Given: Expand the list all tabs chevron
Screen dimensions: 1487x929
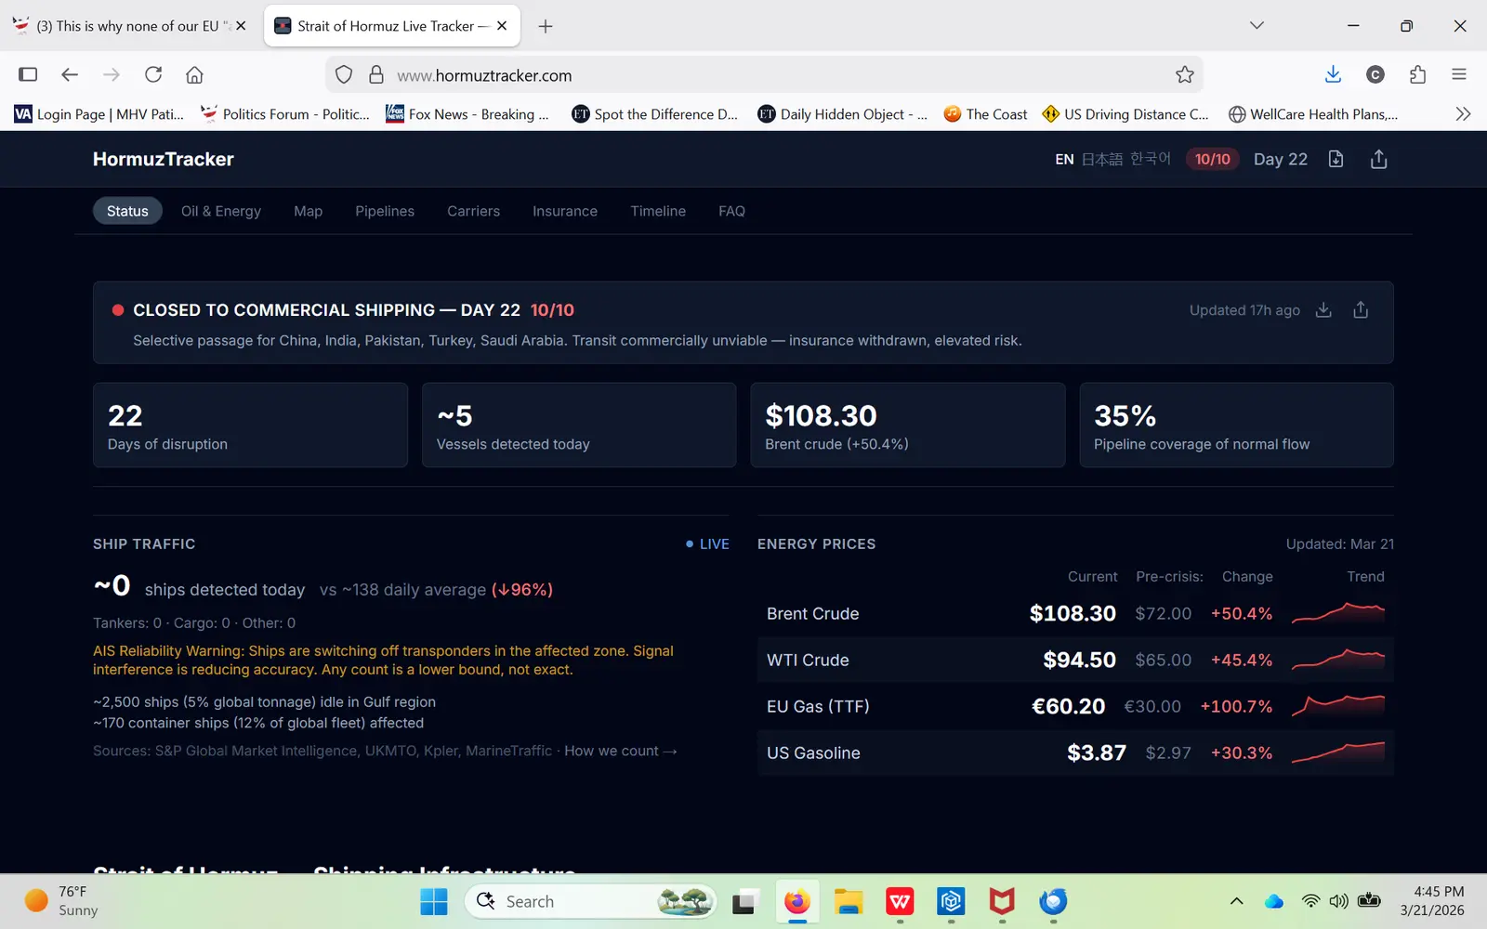Looking at the screenshot, I should click(x=1257, y=26).
